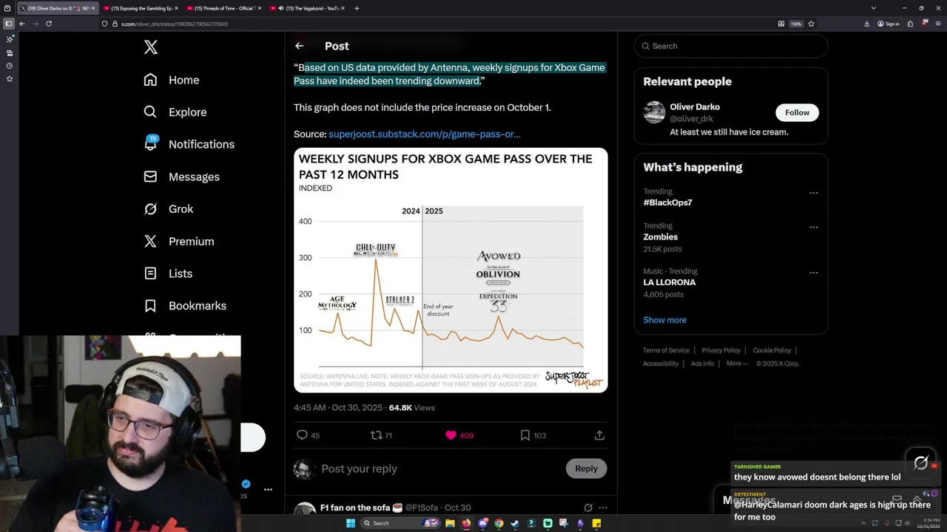Open Discord from the taskbar

tap(482, 523)
